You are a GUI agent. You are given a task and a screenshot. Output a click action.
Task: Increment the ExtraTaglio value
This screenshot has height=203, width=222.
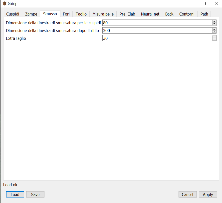tap(214, 37)
